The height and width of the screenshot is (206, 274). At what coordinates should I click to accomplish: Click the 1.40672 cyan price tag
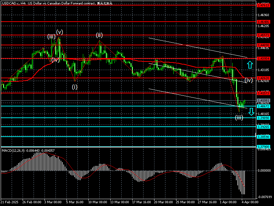pyautogui.click(x=263, y=106)
